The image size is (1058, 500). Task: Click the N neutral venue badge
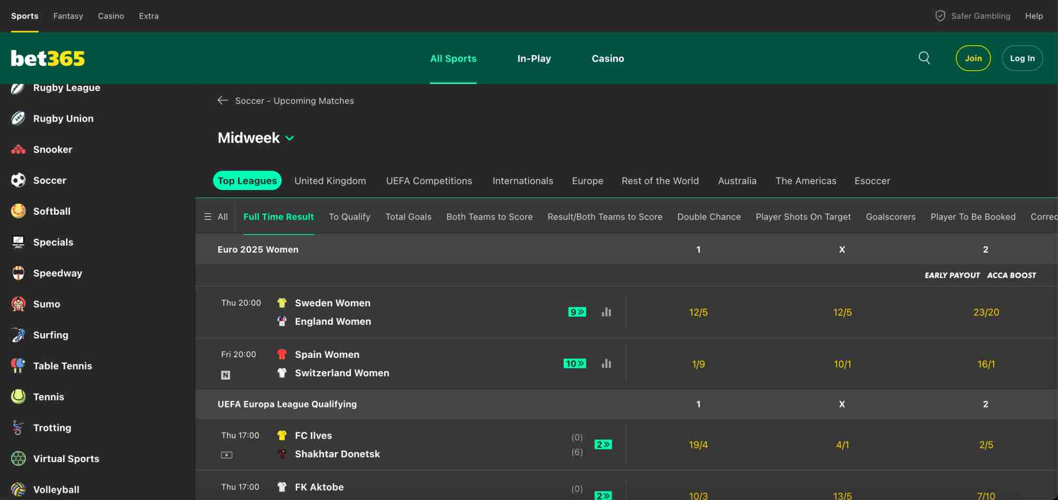click(x=226, y=375)
